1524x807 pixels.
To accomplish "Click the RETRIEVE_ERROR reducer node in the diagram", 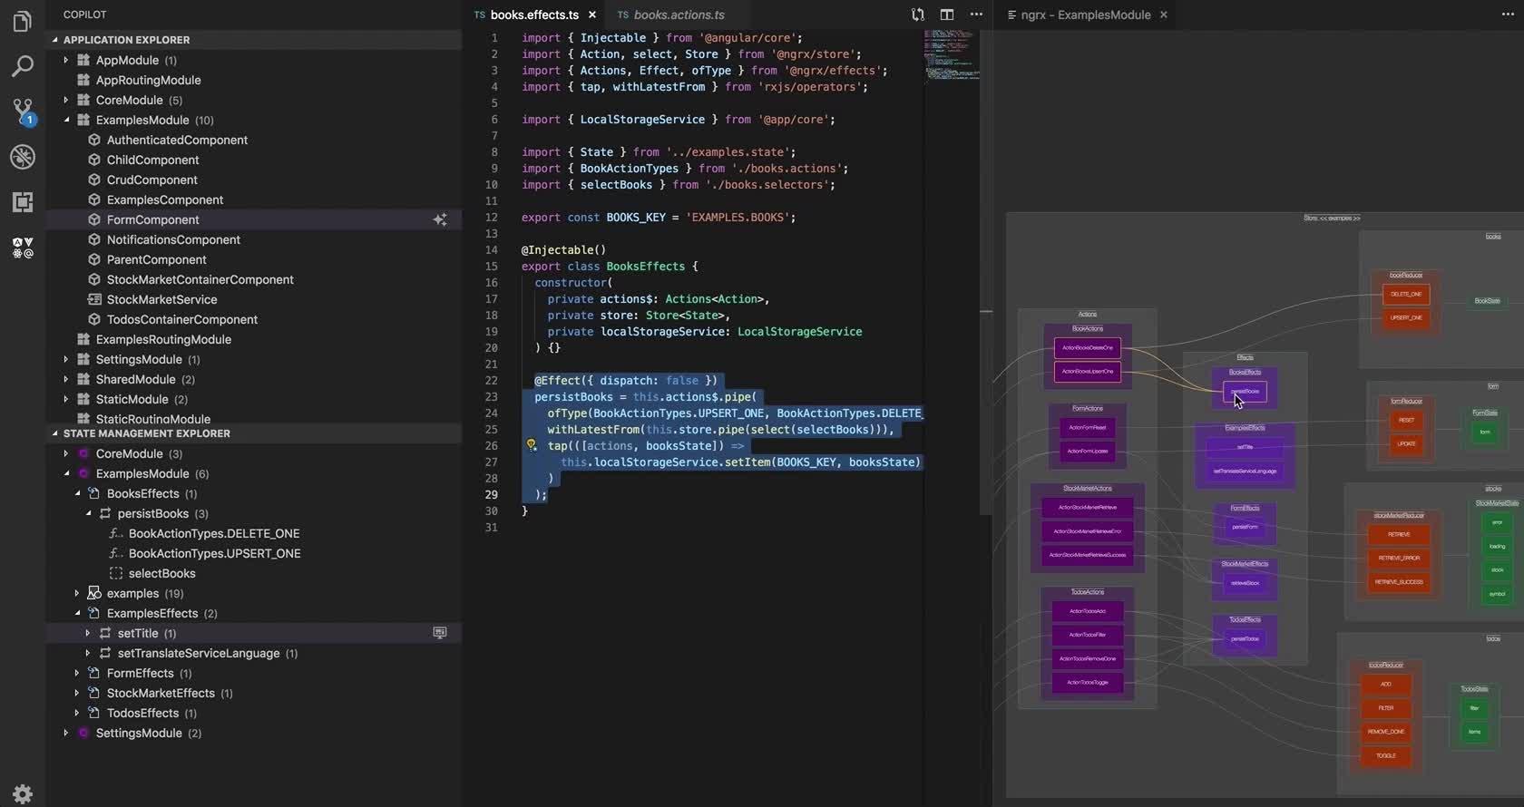I will click(1399, 558).
